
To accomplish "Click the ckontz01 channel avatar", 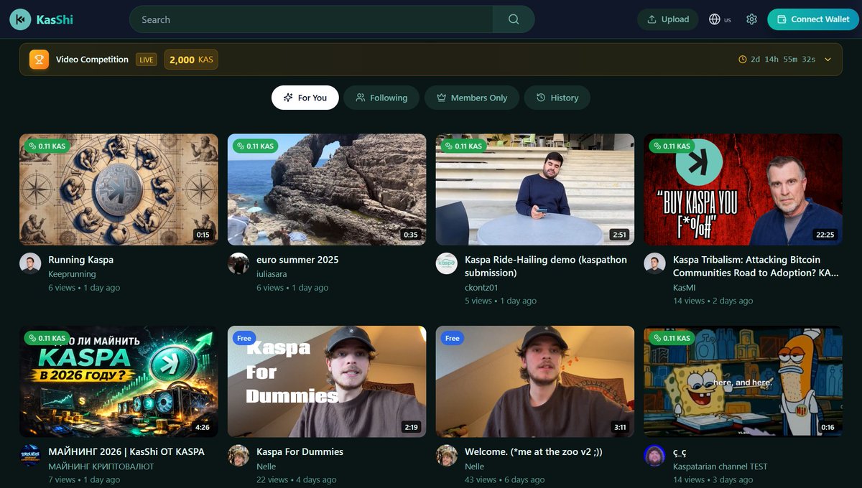I will tap(447, 263).
